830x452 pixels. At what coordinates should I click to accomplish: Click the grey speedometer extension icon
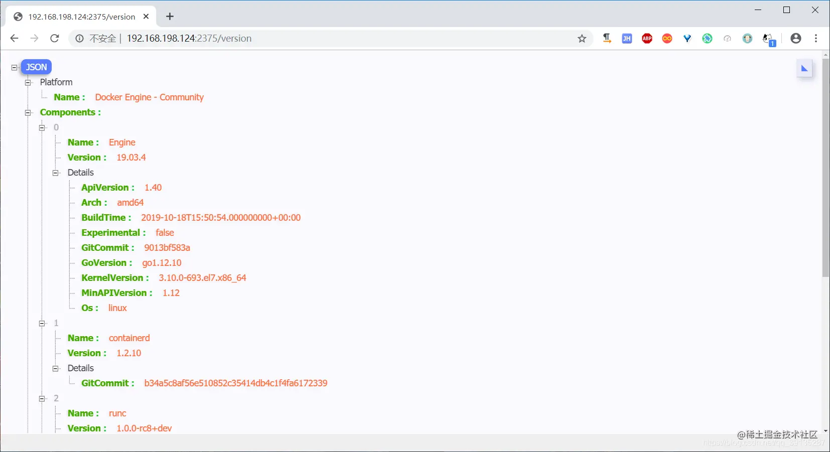coord(727,39)
